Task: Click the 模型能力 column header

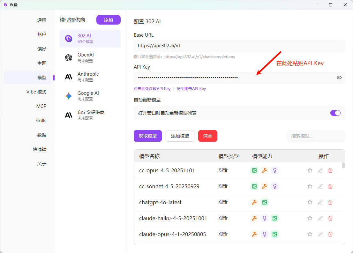Action: 262,156
